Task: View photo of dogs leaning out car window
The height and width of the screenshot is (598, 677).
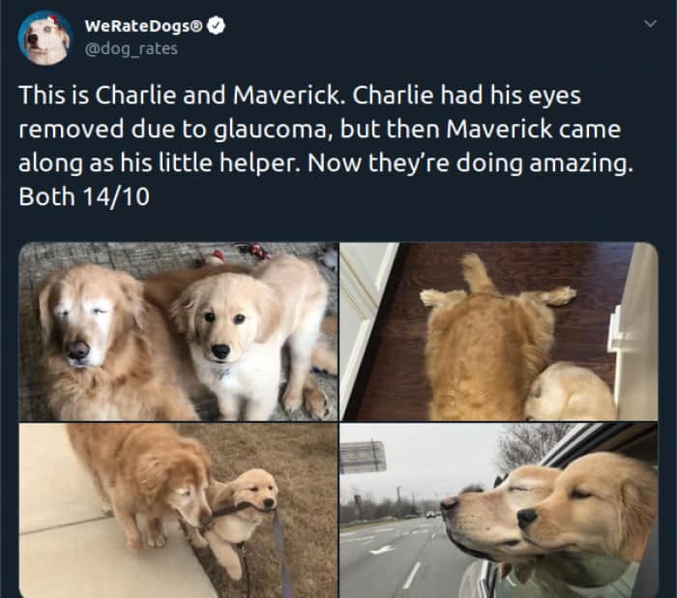Action: point(499,510)
